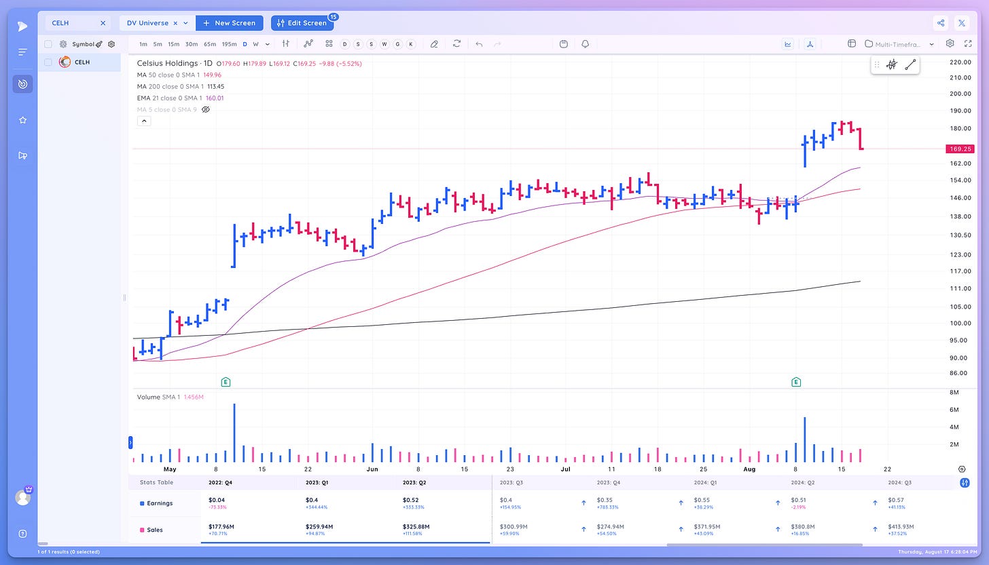Click the app logo in left sidebar
Image resolution: width=989 pixels, height=565 pixels.
point(22,26)
